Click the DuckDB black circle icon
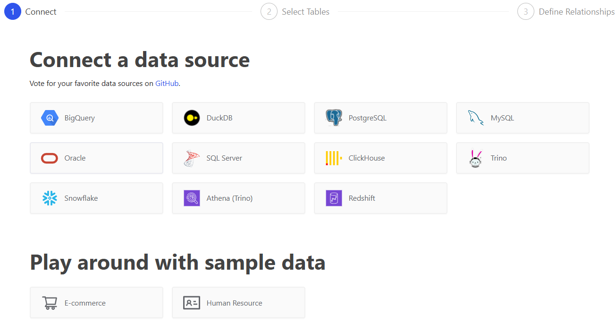This screenshot has height=324, width=616. pyautogui.click(x=192, y=118)
